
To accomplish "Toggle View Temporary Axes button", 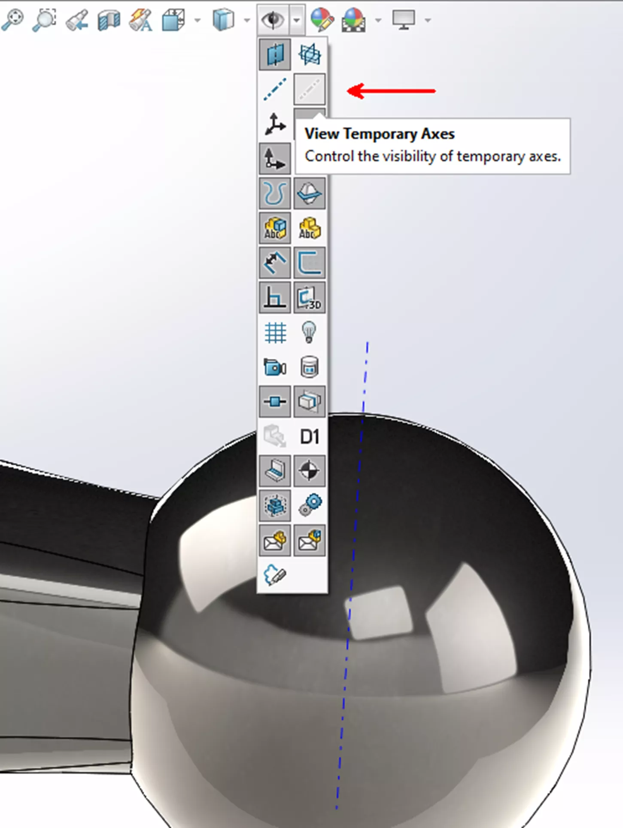I will [309, 89].
